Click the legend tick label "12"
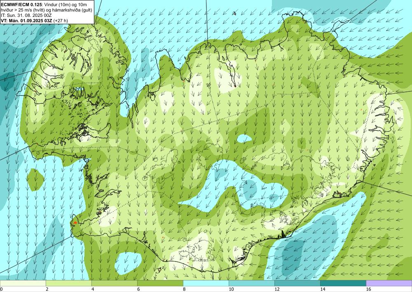 click(277, 289)
